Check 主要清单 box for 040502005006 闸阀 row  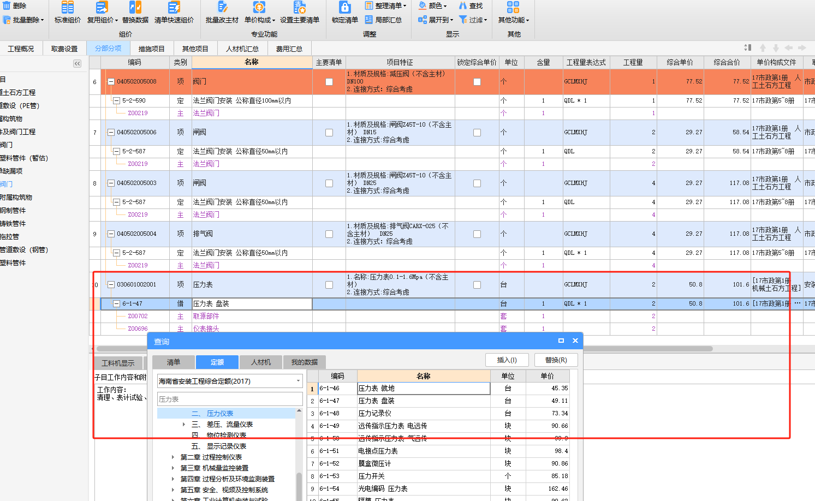tap(329, 133)
